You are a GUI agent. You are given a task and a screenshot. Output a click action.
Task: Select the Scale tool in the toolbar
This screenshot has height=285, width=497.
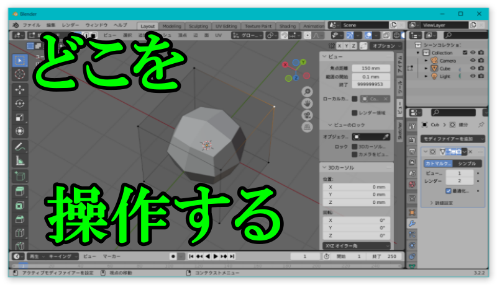(20, 118)
